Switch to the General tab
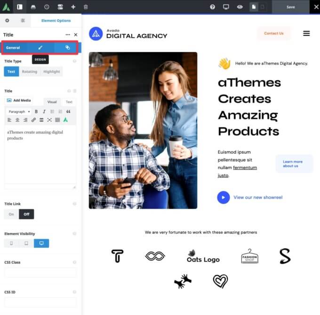The height and width of the screenshot is (315, 320). coord(13,47)
